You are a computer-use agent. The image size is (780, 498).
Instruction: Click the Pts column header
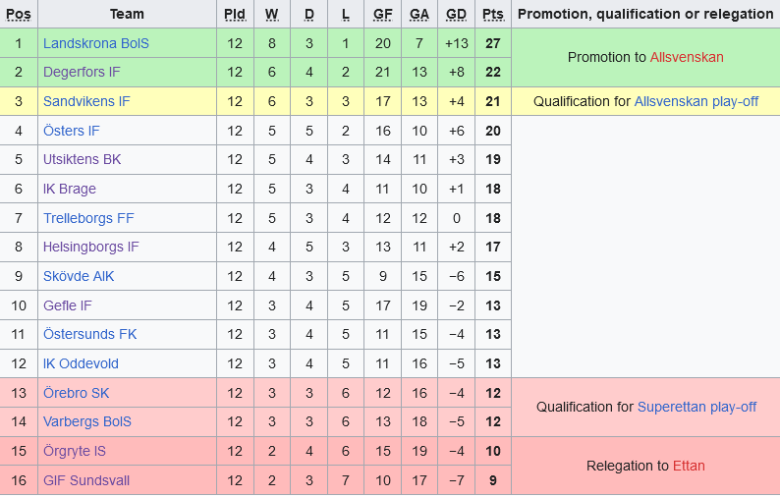(492, 14)
